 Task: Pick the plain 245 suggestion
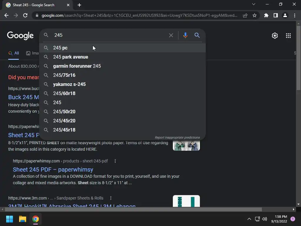coord(123,103)
